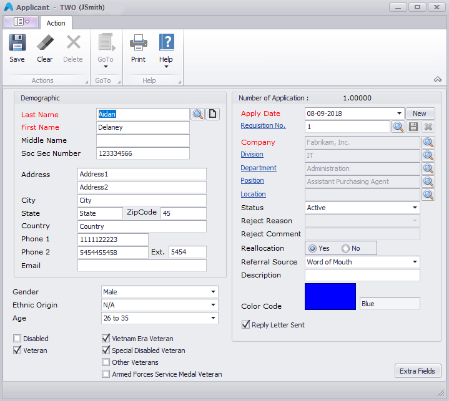The width and height of the screenshot is (449, 401).
Task: Select the Yes Reallocation radio button
Action: tap(312, 248)
